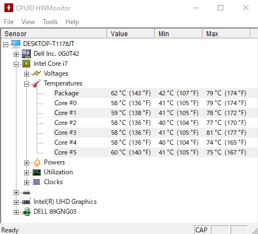Expand the Voltages tree node
Viewport: 258px width, 234px height.
pyautogui.click(x=26, y=74)
